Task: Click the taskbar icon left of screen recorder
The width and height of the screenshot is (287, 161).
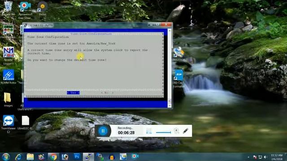Action: point(123,157)
